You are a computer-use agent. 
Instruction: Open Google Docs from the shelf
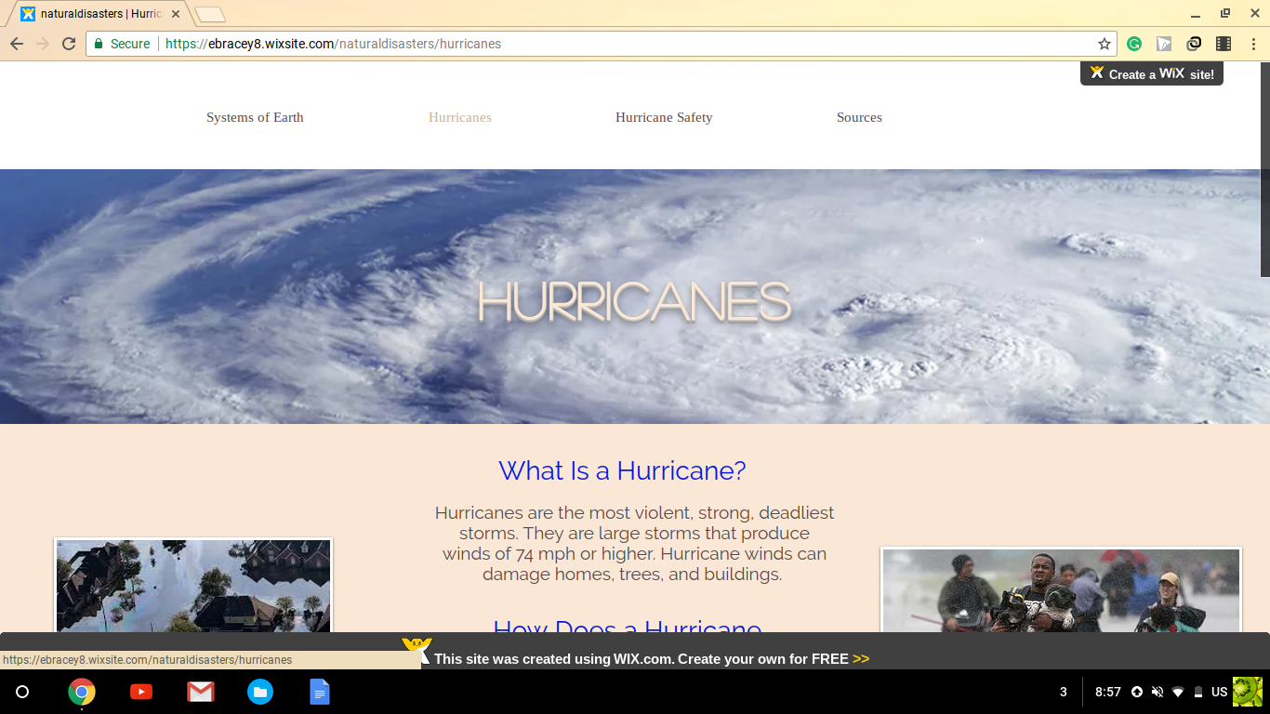[x=320, y=692]
